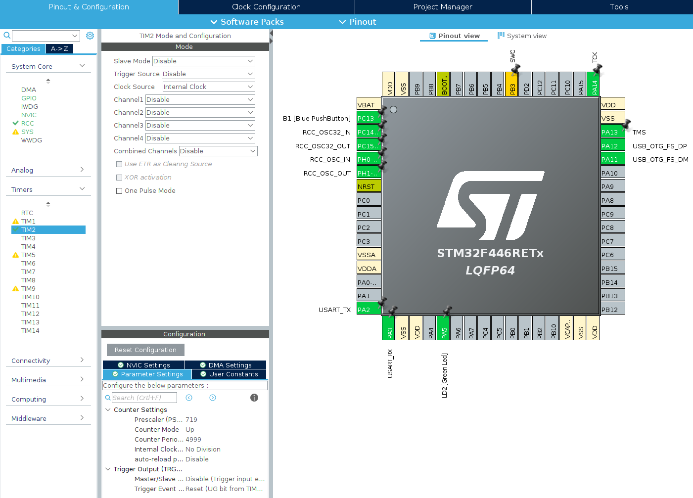Select RTC in the Timers list
This screenshot has height=498, width=693.
pyautogui.click(x=27, y=213)
